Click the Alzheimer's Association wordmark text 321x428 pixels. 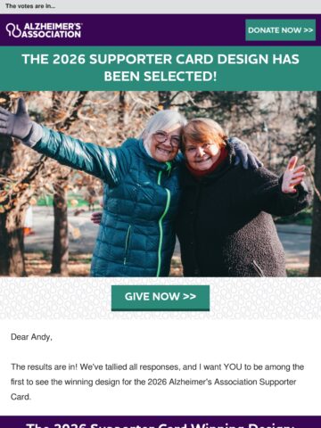(52, 30)
